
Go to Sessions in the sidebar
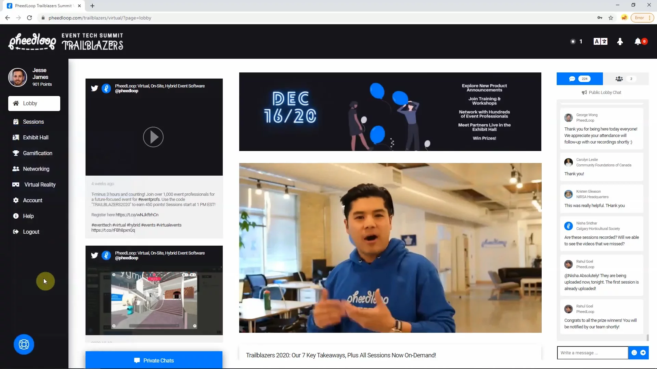click(x=33, y=122)
